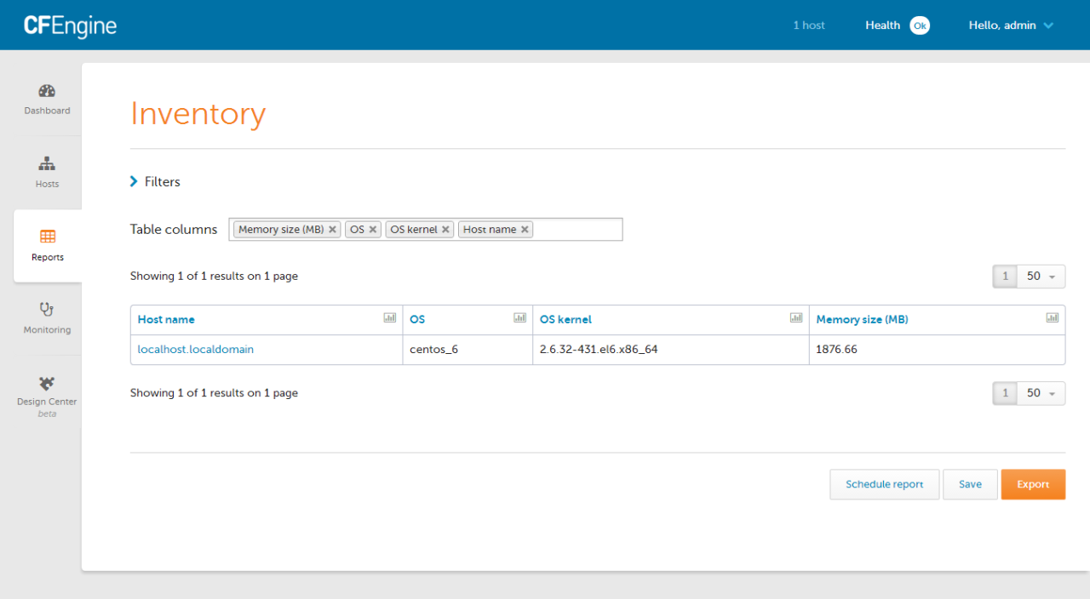1090x599 pixels.
Task: Open the Hello, admin account menu
Action: tap(1010, 25)
